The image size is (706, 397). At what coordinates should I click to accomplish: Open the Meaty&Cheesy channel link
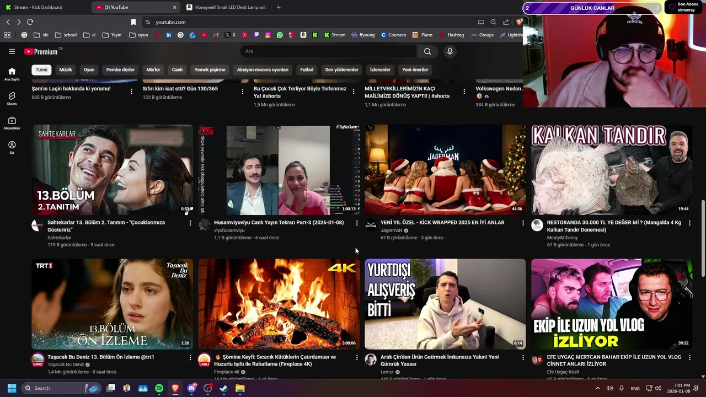click(563, 238)
